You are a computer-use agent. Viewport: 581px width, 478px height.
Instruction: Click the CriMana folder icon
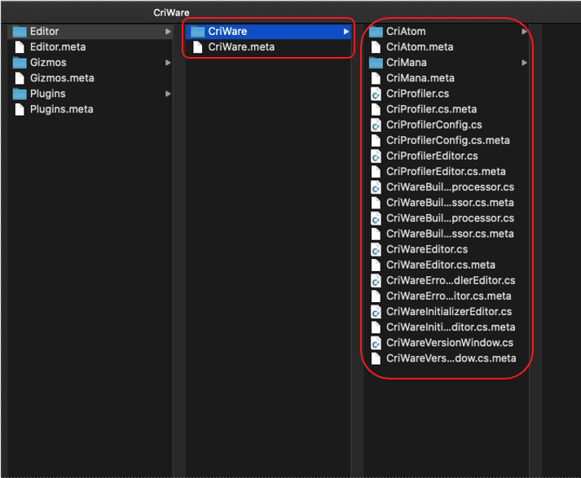pos(376,63)
